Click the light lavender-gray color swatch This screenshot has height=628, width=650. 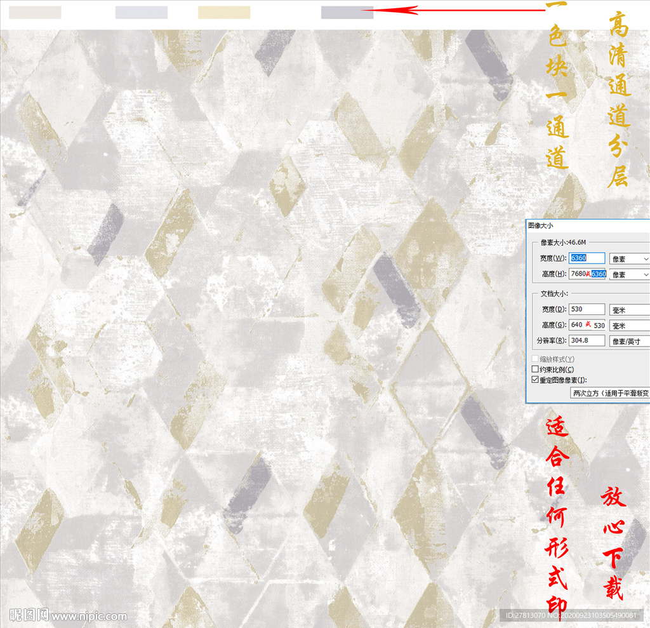(x=142, y=13)
